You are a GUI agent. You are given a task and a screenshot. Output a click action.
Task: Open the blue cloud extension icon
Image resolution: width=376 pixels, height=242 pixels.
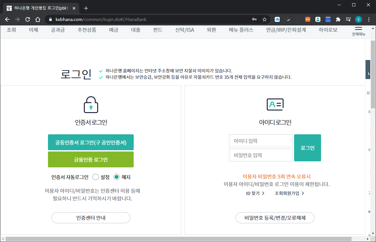(x=277, y=19)
